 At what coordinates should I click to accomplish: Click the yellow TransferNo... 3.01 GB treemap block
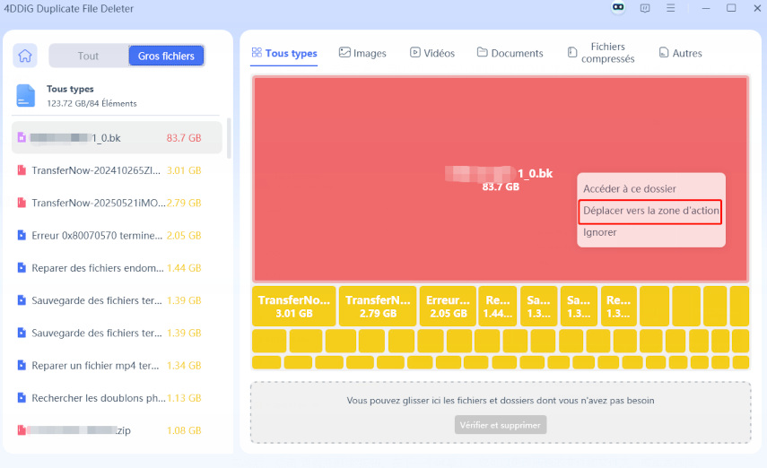(x=294, y=306)
